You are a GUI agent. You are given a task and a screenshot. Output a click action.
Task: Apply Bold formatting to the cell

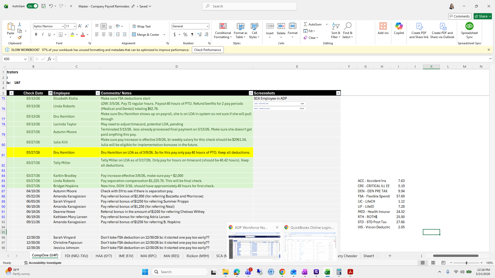coord(36,34)
